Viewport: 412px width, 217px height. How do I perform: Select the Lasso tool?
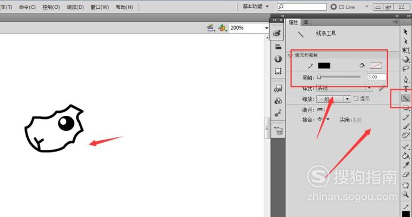406,69
